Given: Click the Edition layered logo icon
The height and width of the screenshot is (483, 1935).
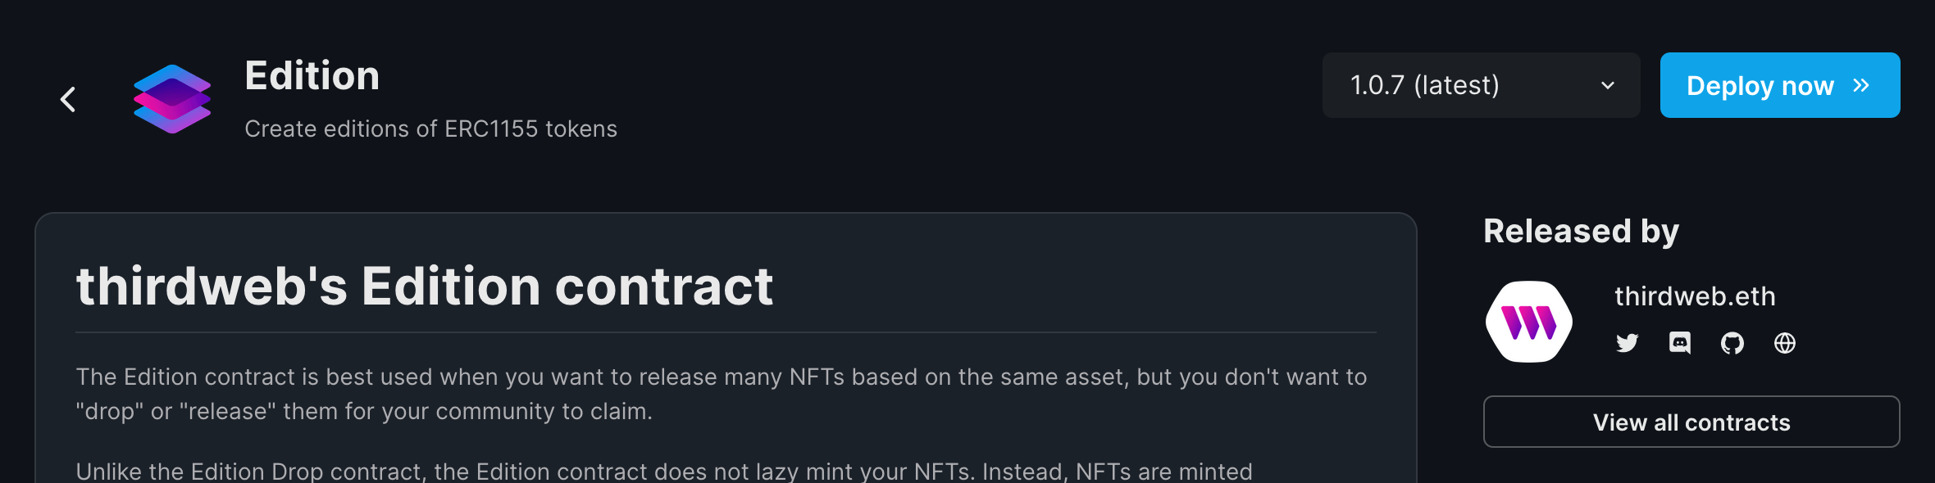Looking at the screenshot, I should (x=172, y=99).
